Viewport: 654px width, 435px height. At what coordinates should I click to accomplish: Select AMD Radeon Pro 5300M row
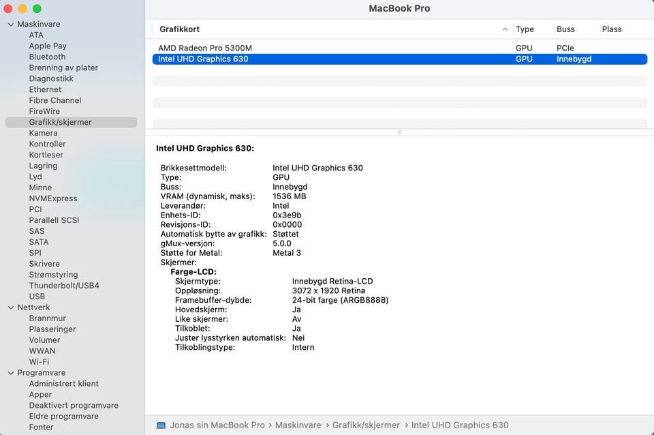400,48
